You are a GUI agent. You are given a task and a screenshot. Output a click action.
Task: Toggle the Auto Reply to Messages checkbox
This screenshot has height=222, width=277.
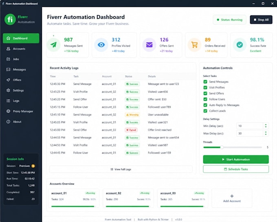click(x=205, y=105)
